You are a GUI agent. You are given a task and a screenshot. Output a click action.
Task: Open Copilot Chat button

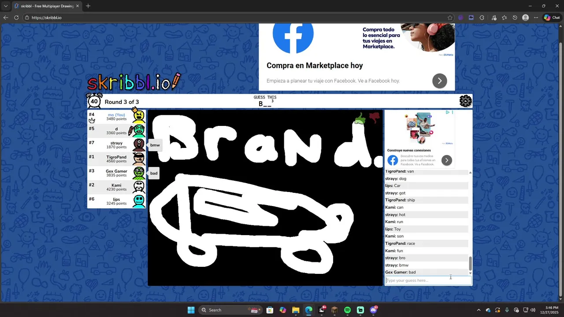point(552,18)
